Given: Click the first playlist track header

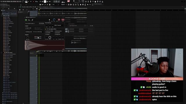Looking at the screenshot, I should click(x=34, y=14).
